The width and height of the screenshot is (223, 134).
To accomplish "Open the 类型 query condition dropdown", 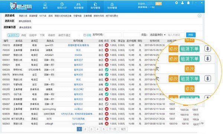I will coord(158,35).
